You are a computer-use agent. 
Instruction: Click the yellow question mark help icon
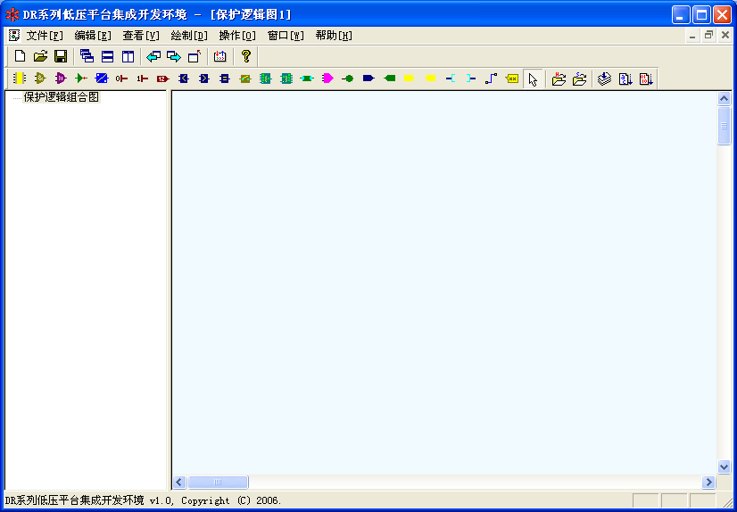[246, 56]
